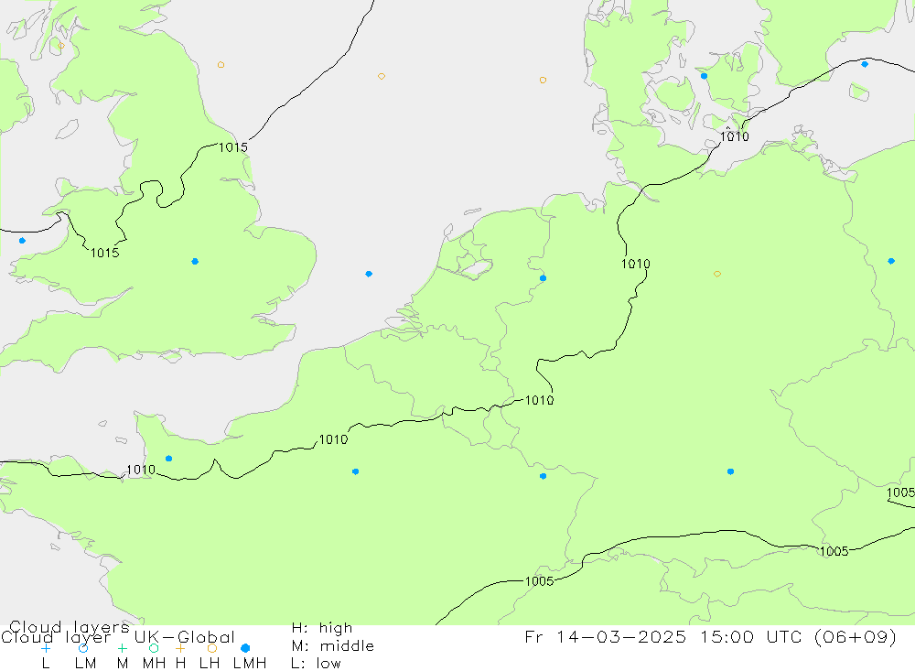This screenshot has width=915, height=671.
Task: Select the orange cloud marker over central Germany
Action: 717,274
